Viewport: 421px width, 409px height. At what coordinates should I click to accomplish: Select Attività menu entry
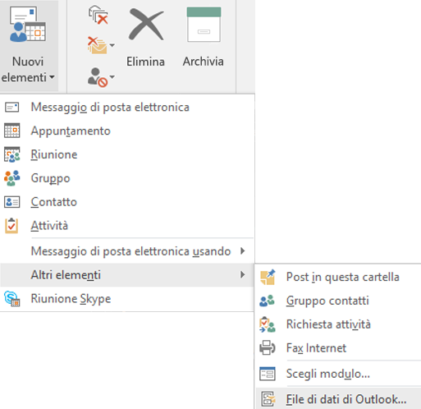[127, 226]
